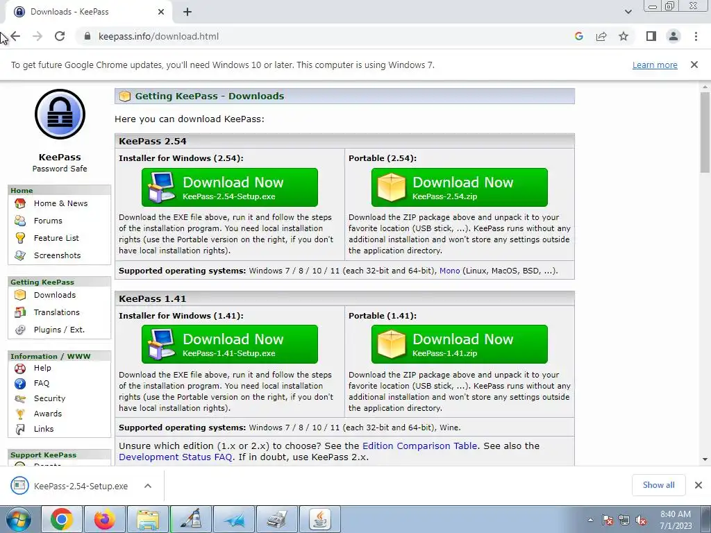Screen dimensions: 711x533
Task: Click the address bar URL field
Action: (x=158, y=36)
